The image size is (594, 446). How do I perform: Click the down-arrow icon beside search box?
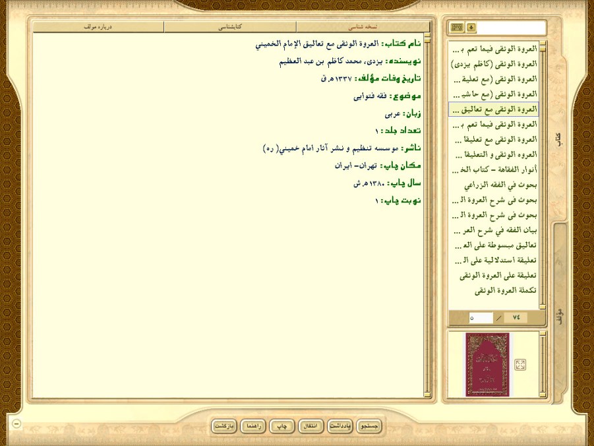(471, 28)
